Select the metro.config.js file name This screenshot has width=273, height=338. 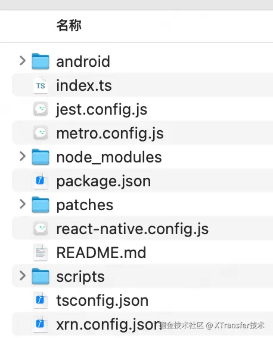coord(110,133)
